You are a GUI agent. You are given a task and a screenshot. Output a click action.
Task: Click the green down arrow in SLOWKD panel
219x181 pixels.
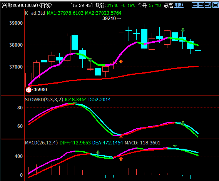click(182, 123)
